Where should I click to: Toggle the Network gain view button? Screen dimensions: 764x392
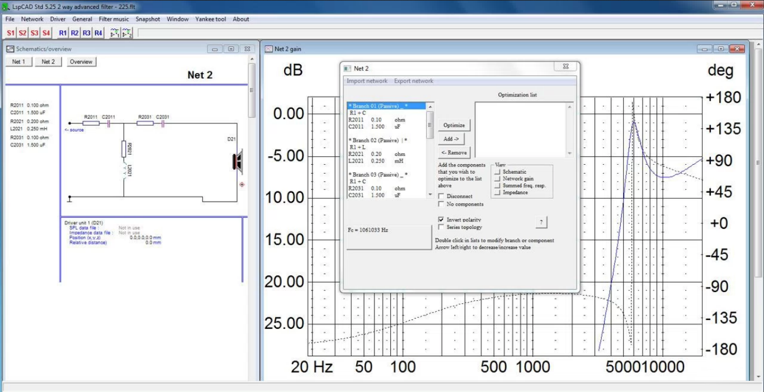pos(497,179)
